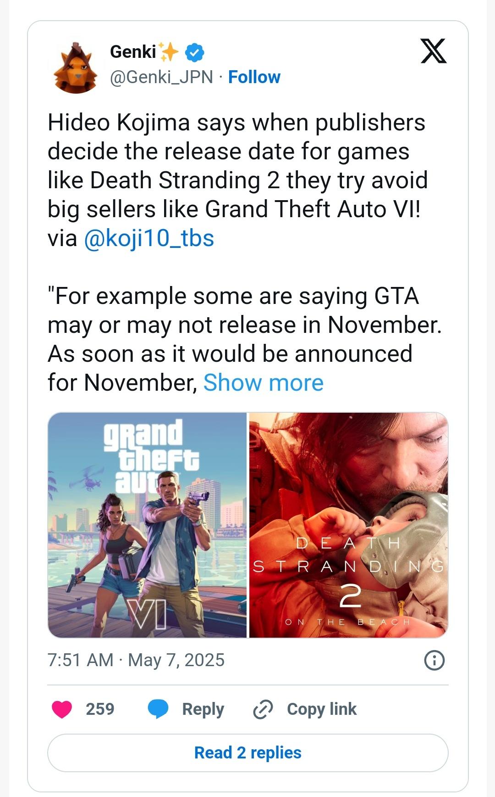Click the 7:51 AM May 7 timestamp
The width and height of the screenshot is (495, 797).
136,660
